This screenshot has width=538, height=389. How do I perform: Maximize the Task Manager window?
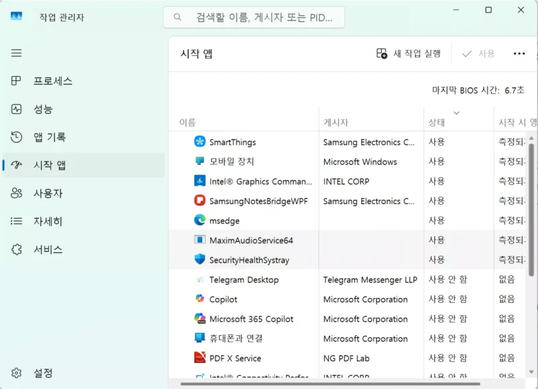[x=488, y=10]
